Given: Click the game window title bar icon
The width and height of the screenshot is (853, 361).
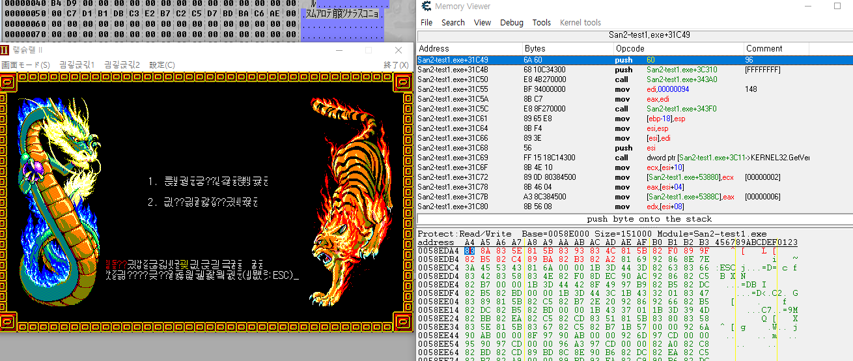Looking at the screenshot, I should (5, 50).
